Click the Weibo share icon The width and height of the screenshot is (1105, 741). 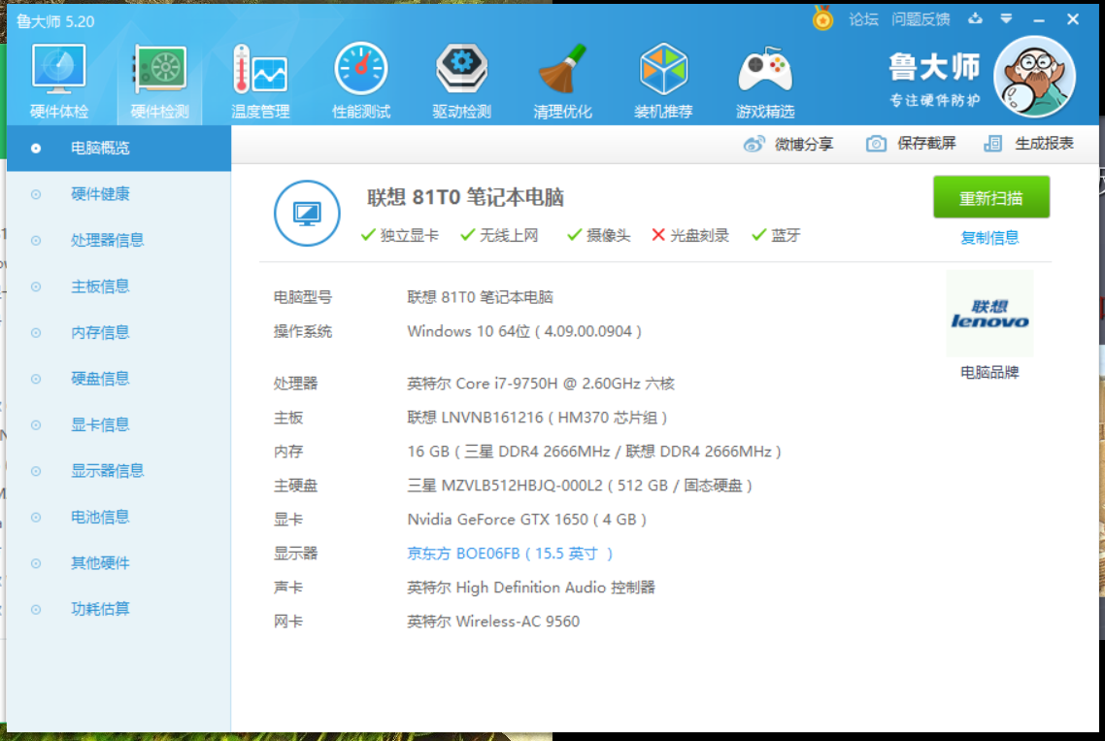(x=754, y=144)
